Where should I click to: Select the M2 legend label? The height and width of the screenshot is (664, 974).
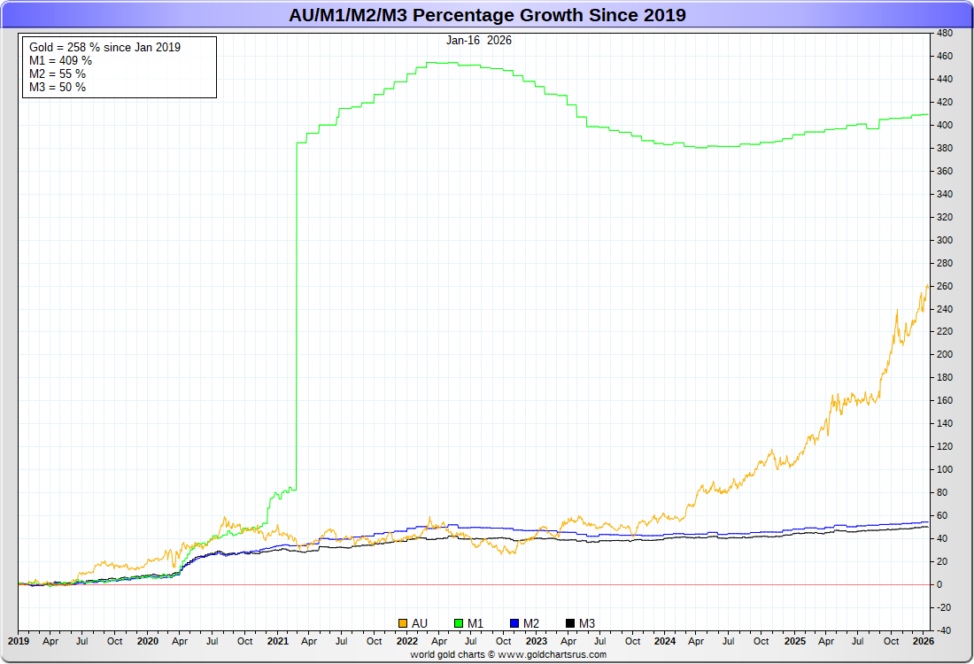(531, 623)
